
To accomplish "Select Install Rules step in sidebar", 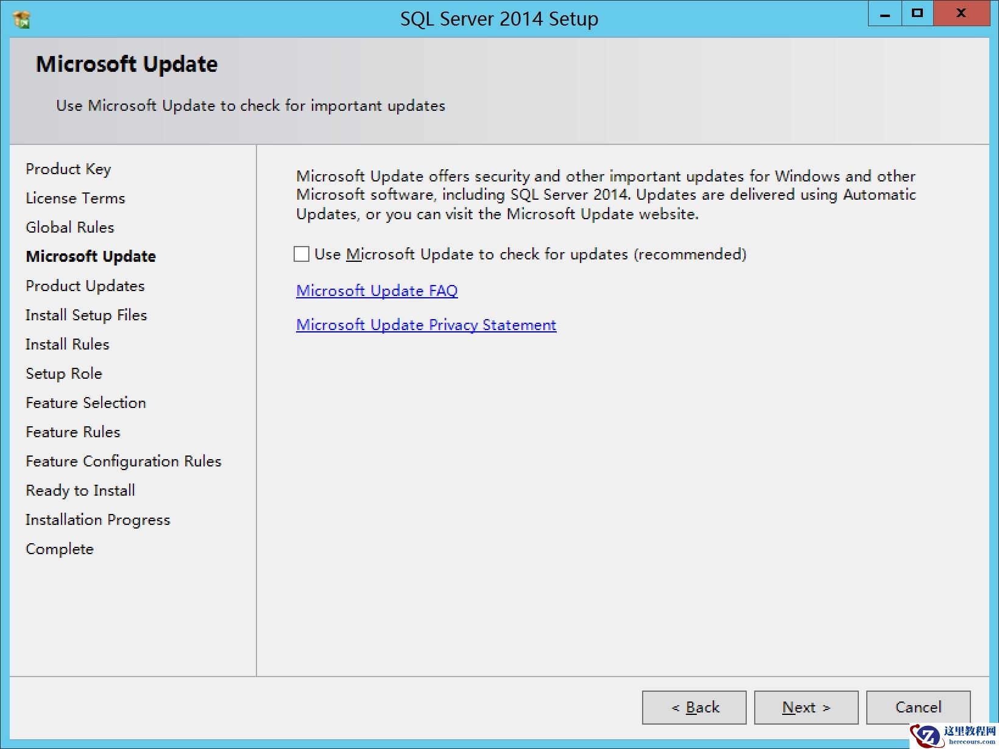I will (x=68, y=345).
